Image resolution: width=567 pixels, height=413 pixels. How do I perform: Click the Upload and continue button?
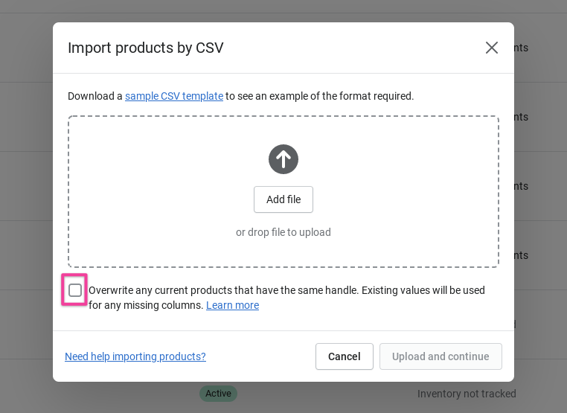point(441,356)
